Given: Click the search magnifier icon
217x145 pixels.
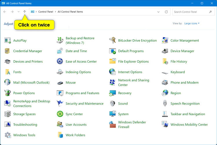Looking at the screenshot, I should pyautogui.click(x=210, y=12).
